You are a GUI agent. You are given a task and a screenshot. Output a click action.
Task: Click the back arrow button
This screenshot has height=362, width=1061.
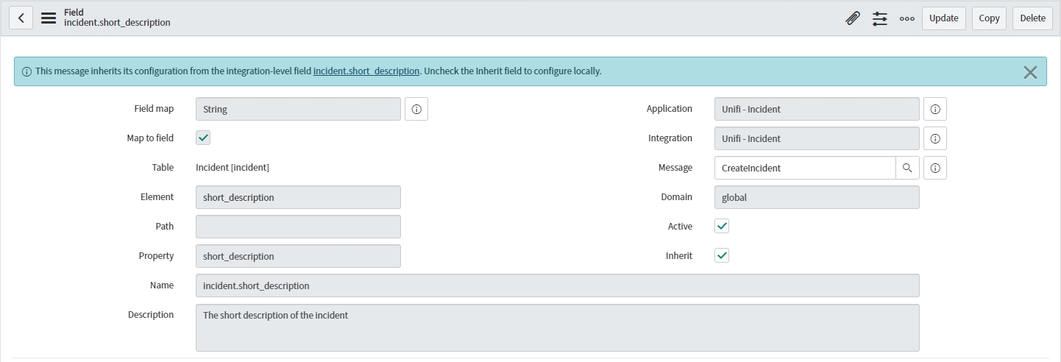click(21, 18)
